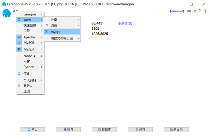Expand the 切换文档根目录 submenu arrow
This screenshot has width=210, height=139.
click(x=78, y=38)
